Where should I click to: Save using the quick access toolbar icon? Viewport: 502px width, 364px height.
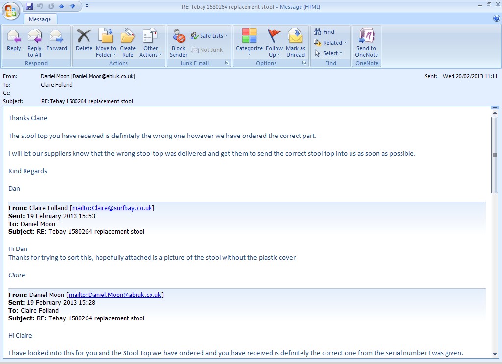pos(29,6)
